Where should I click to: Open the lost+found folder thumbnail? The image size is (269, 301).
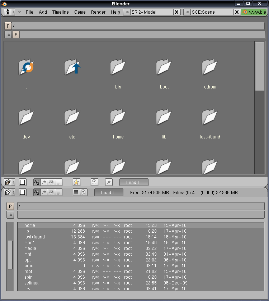coord(209,117)
